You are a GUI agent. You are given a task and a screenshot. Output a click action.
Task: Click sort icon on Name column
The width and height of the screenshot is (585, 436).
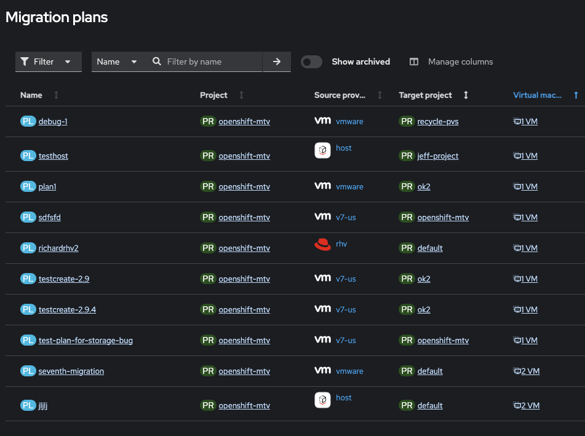57,95
